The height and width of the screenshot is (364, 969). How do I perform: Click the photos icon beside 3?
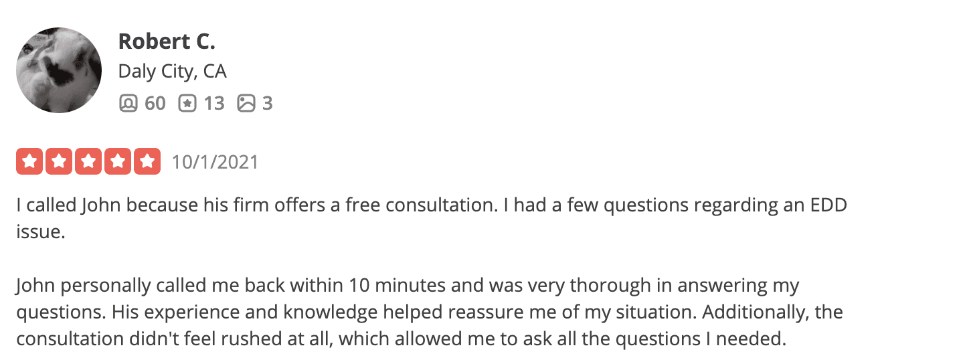246,103
